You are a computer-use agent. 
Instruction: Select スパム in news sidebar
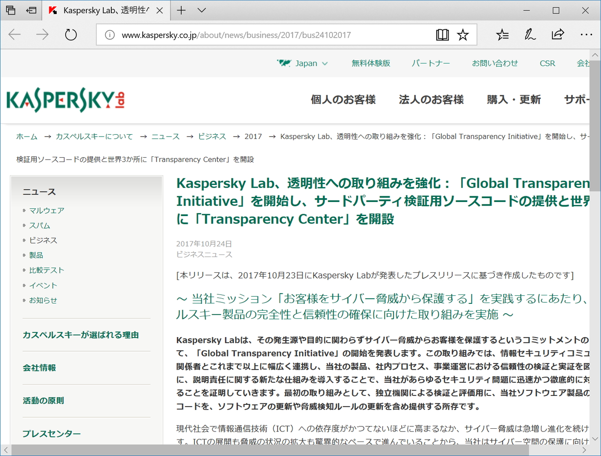pos(39,226)
